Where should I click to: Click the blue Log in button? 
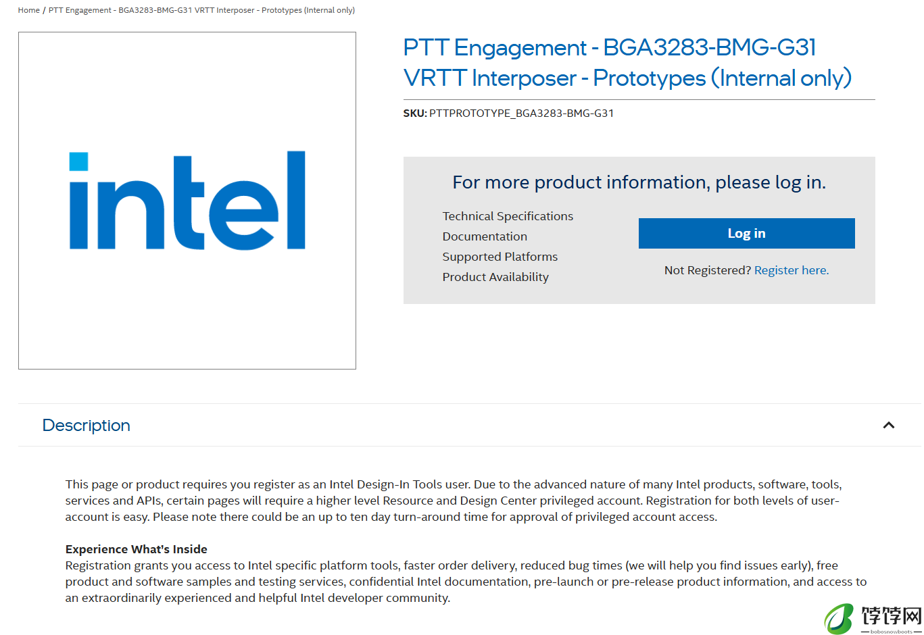point(746,233)
